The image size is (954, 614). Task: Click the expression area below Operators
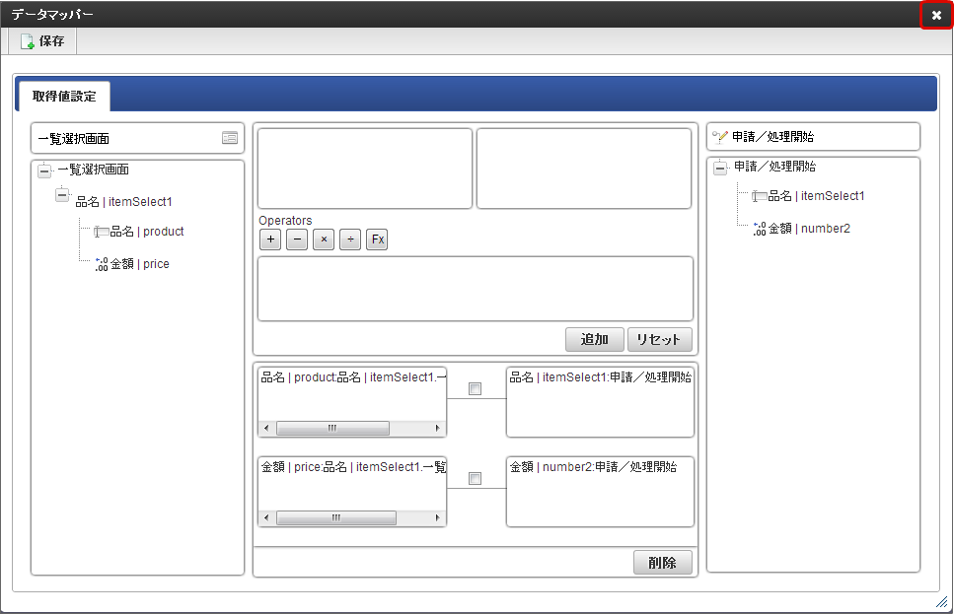coord(476,289)
